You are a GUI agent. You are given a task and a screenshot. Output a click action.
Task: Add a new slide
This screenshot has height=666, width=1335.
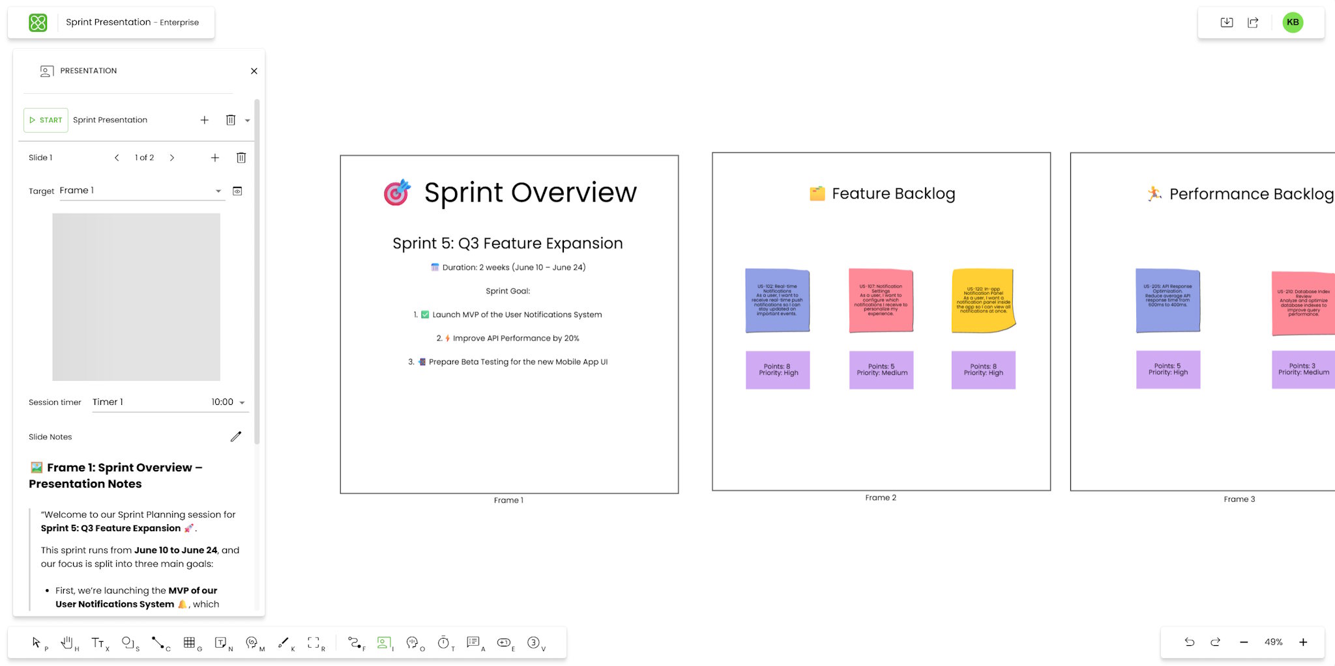pyautogui.click(x=215, y=158)
